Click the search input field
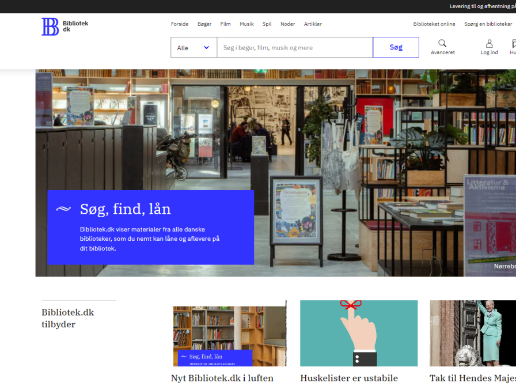Image resolution: width=516 pixels, height=386 pixels. (x=294, y=48)
